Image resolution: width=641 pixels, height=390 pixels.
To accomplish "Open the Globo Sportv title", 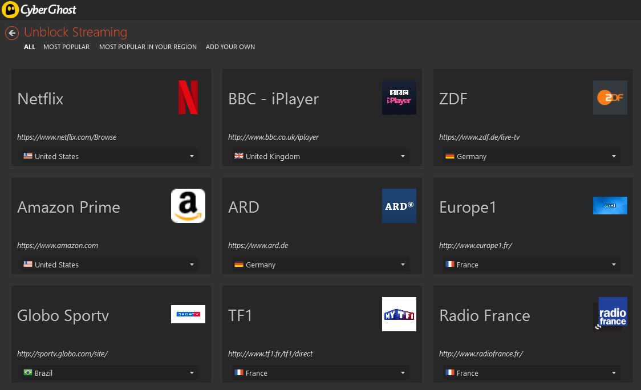I will click(x=63, y=316).
